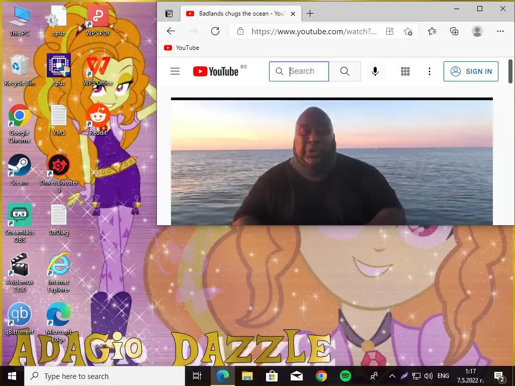Image resolution: width=515 pixels, height=386 pixels.
Task: Open the Recycle Bin
Action: [x=20, y=70]
